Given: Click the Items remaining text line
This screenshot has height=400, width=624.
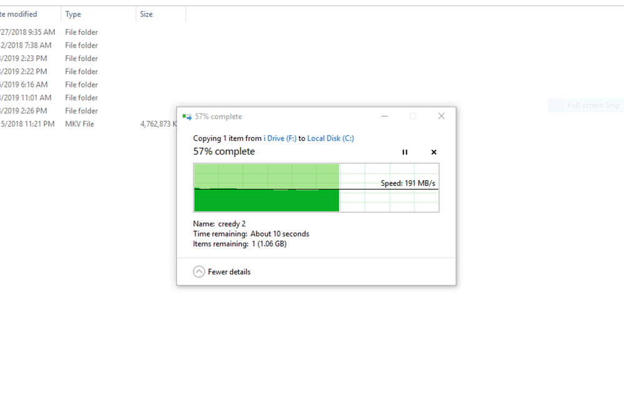Looking at the screenshot, I should point(240,243).
